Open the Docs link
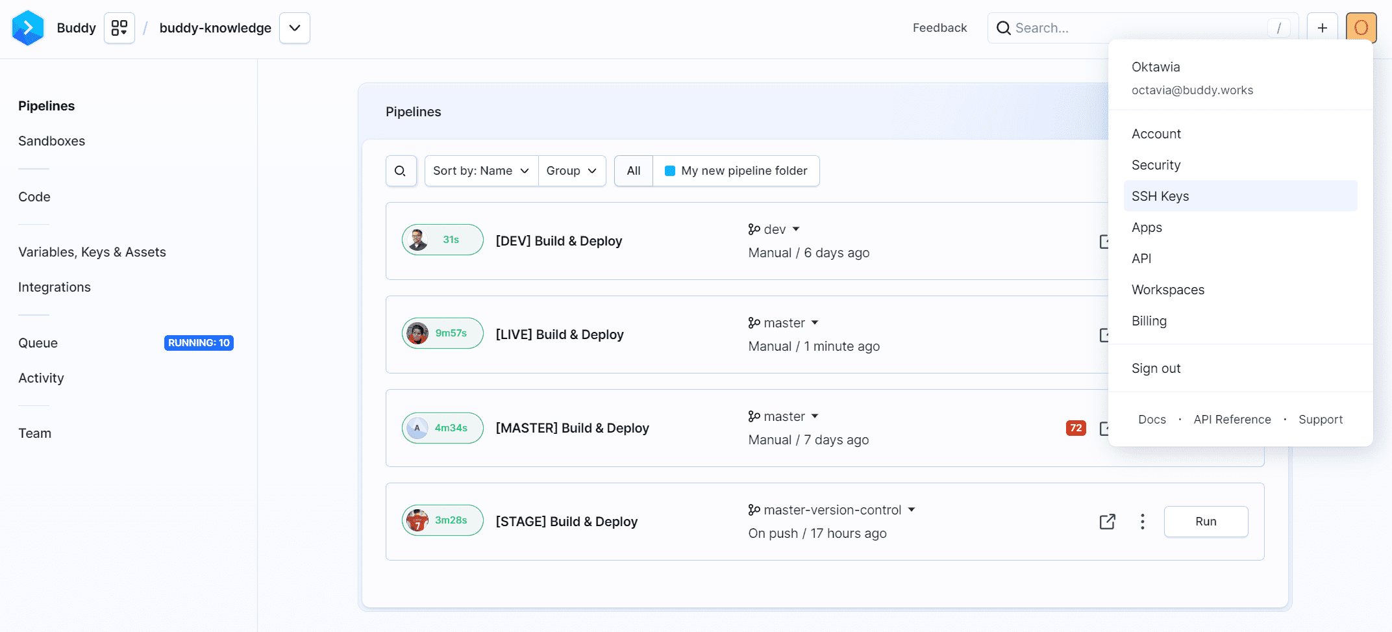Screen dimensions: 1392x632 point(1152,420)
